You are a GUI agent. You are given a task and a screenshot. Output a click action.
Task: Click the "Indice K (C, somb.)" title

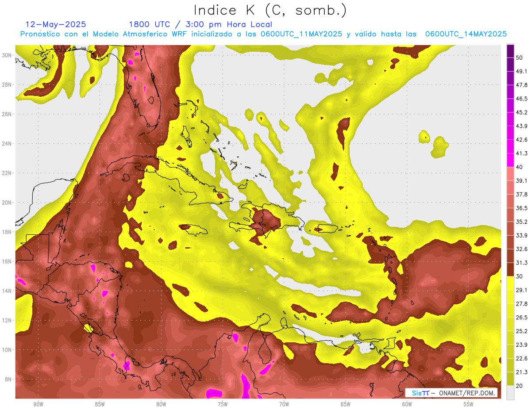(270, 10)
